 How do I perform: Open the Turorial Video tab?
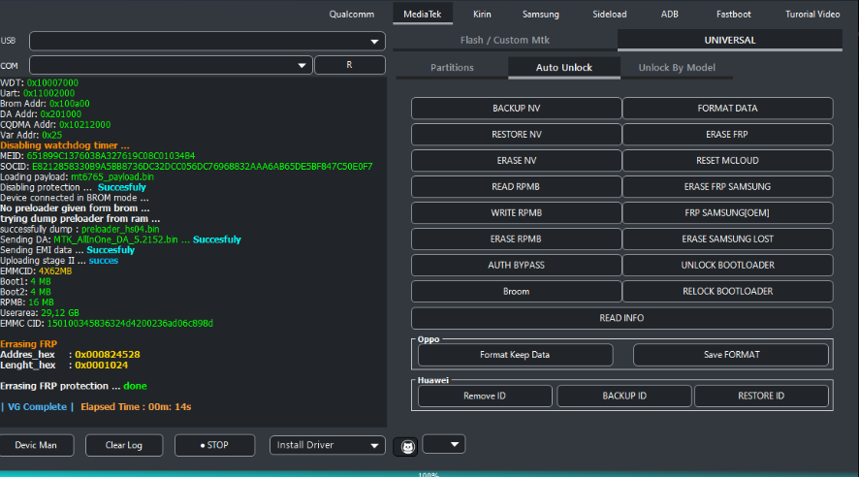tap(812, 15)
